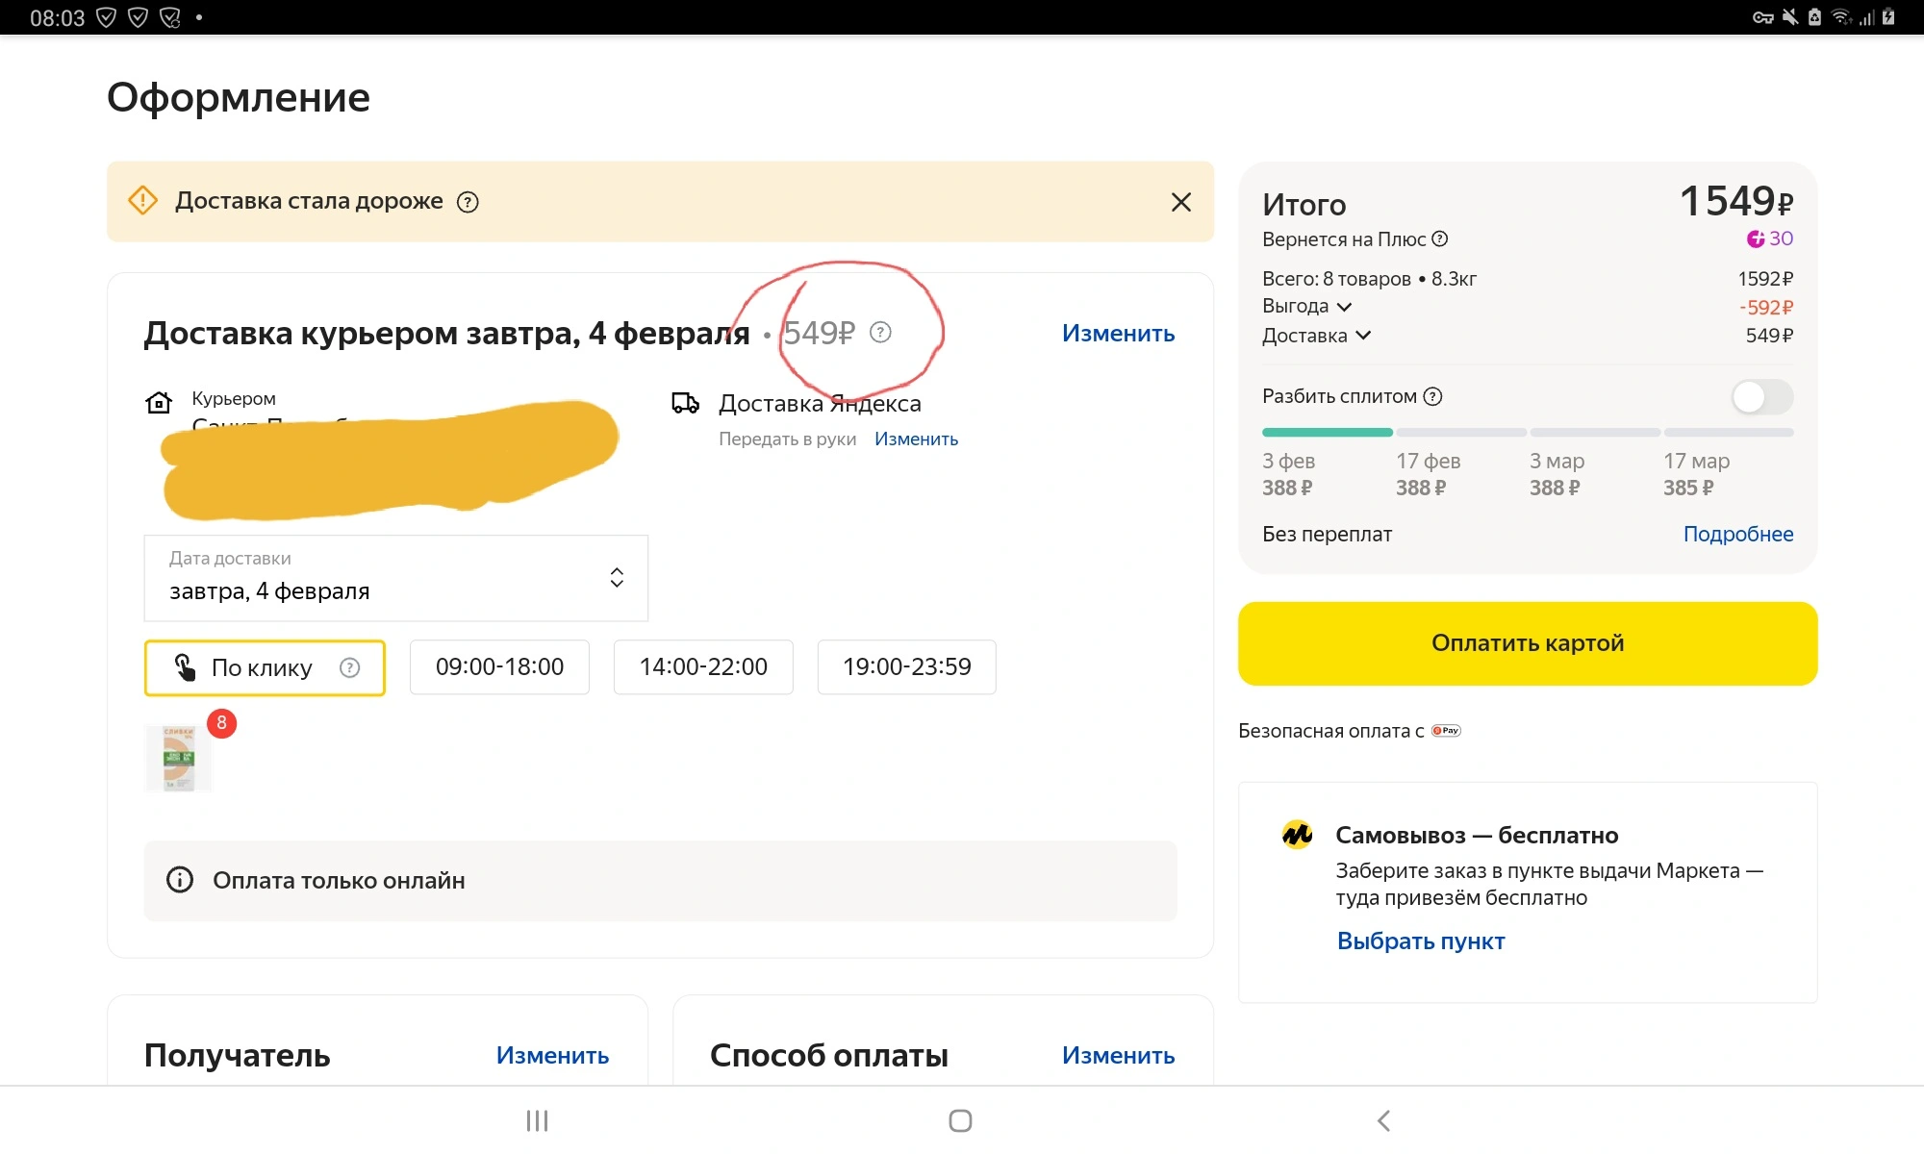The image size is (1924, 1154).
Task: Tap the info icon in 'Оплата только онлайн'
Action: point(180,880)
